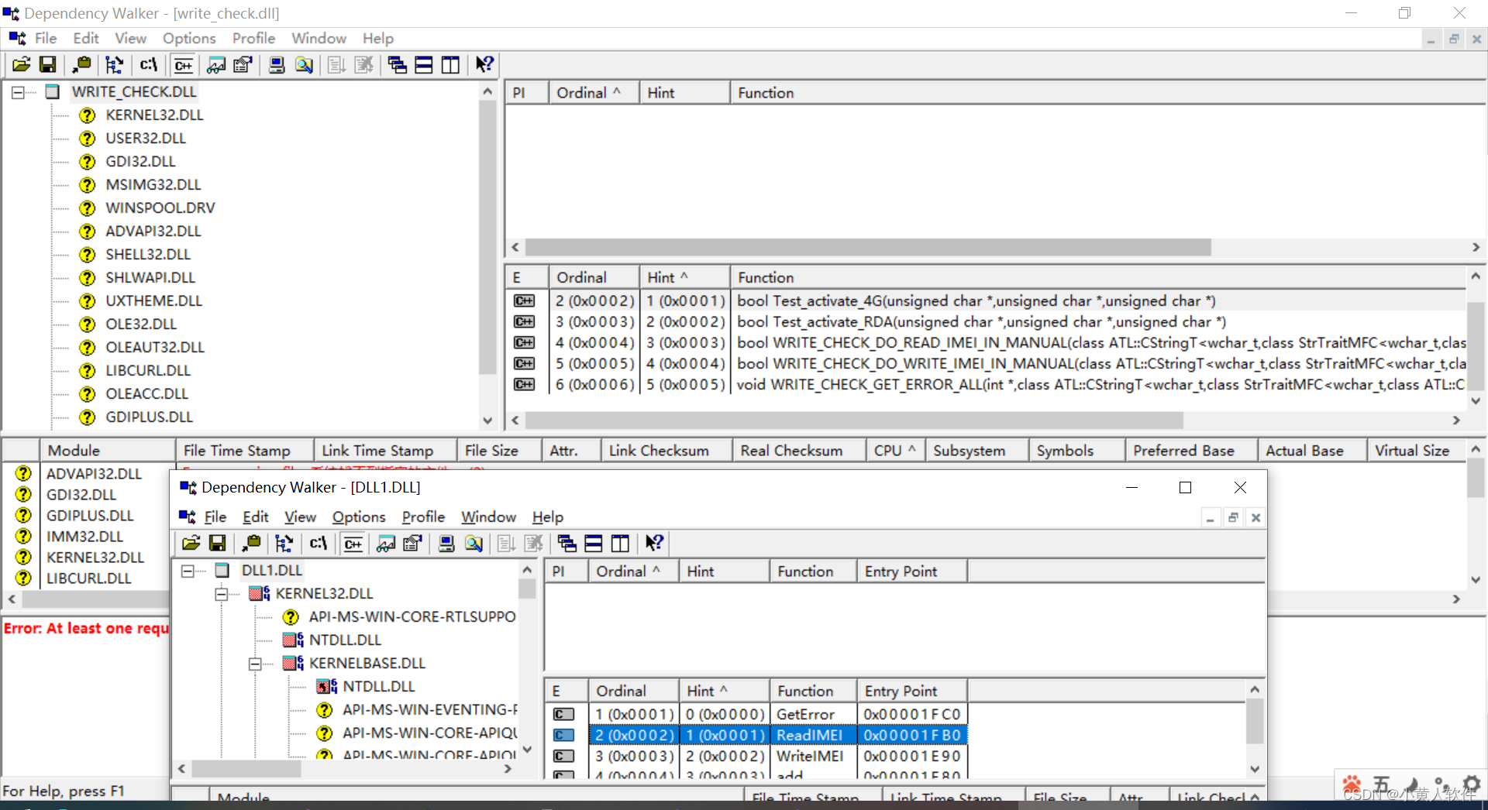This screenshot has height=810, width=1488.
Task: Activate the What's This help arrow icon
Action: click(x=484, y=64)
